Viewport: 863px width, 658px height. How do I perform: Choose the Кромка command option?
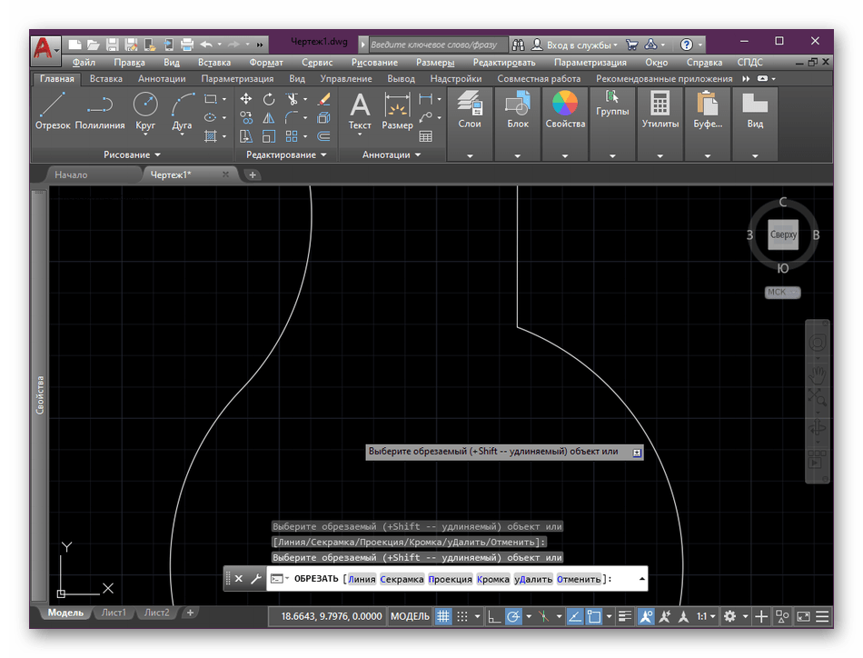[x=492, y=579]
